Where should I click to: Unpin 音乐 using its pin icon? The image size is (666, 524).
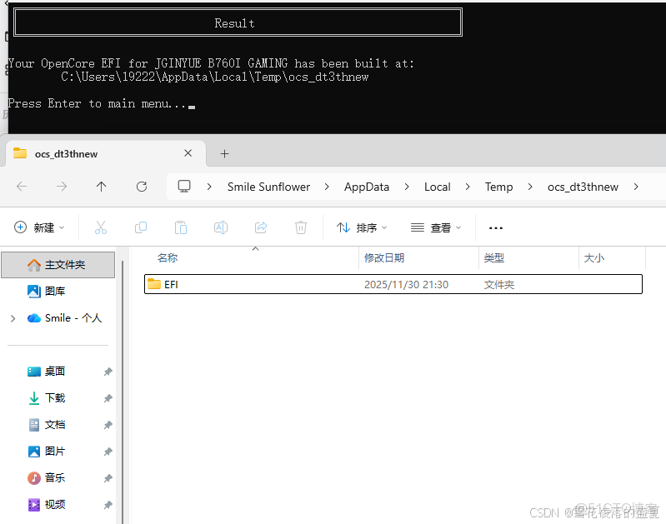coord(108,478)
